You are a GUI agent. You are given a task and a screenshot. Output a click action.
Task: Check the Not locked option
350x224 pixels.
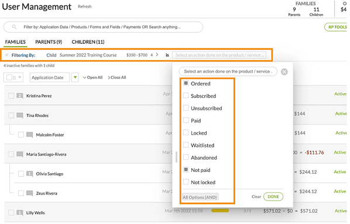point(186,182)
